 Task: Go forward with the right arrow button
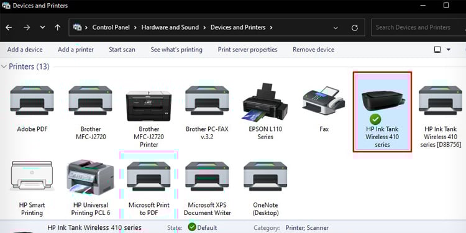27,27
